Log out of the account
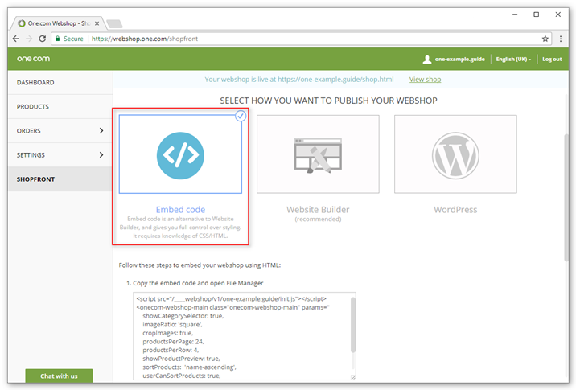Image resolution: width=576 pixels, height=390 pixels. (x=552, y=60)
